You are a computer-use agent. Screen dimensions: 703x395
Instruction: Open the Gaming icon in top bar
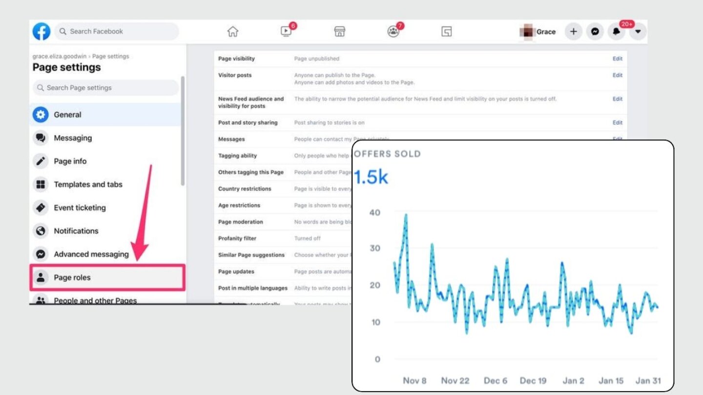coord(446,32)
